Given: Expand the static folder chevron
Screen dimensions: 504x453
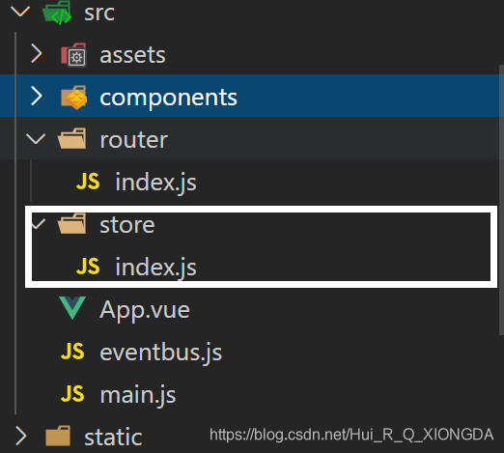Looking at the screenshot, I should click(x=21, y=437).
